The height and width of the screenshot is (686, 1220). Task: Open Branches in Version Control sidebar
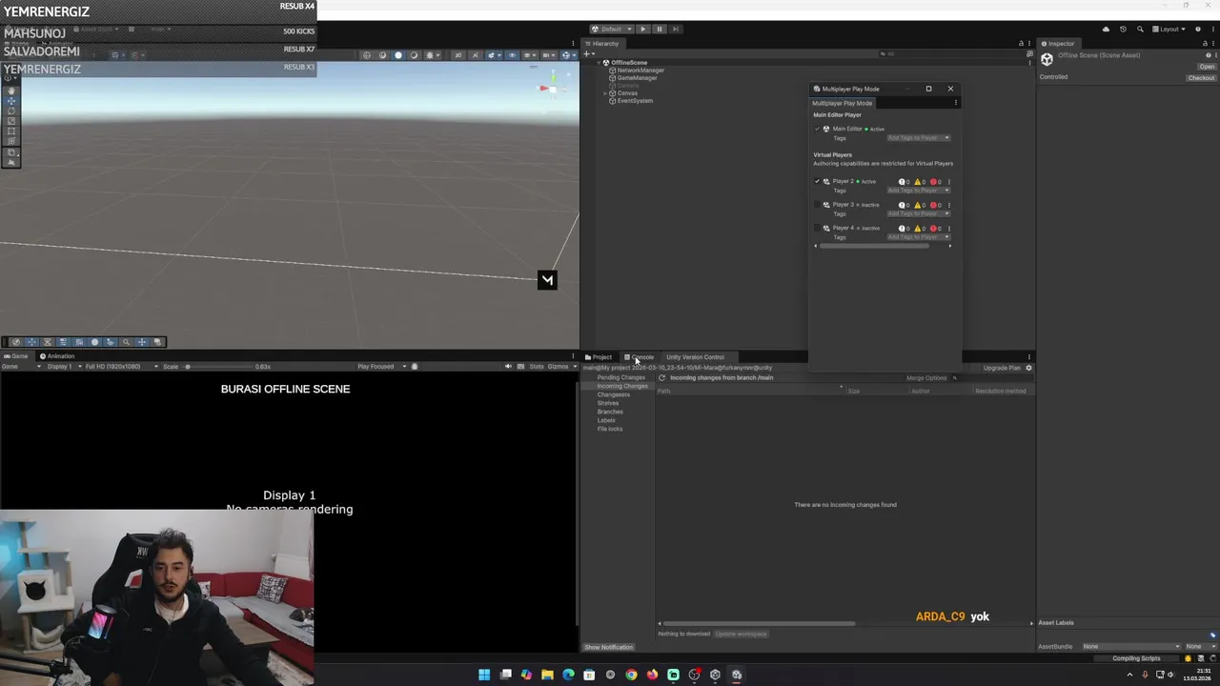click(x=610, y=412)
